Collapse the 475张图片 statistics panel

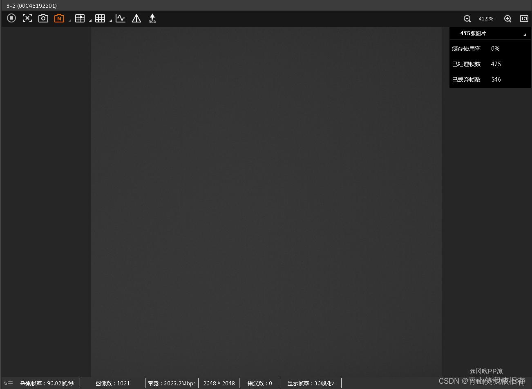[525, 34]
